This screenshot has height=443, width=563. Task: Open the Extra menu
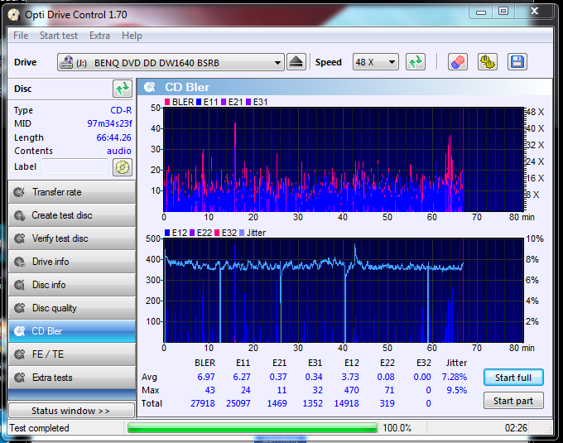(x=99, y=36)
